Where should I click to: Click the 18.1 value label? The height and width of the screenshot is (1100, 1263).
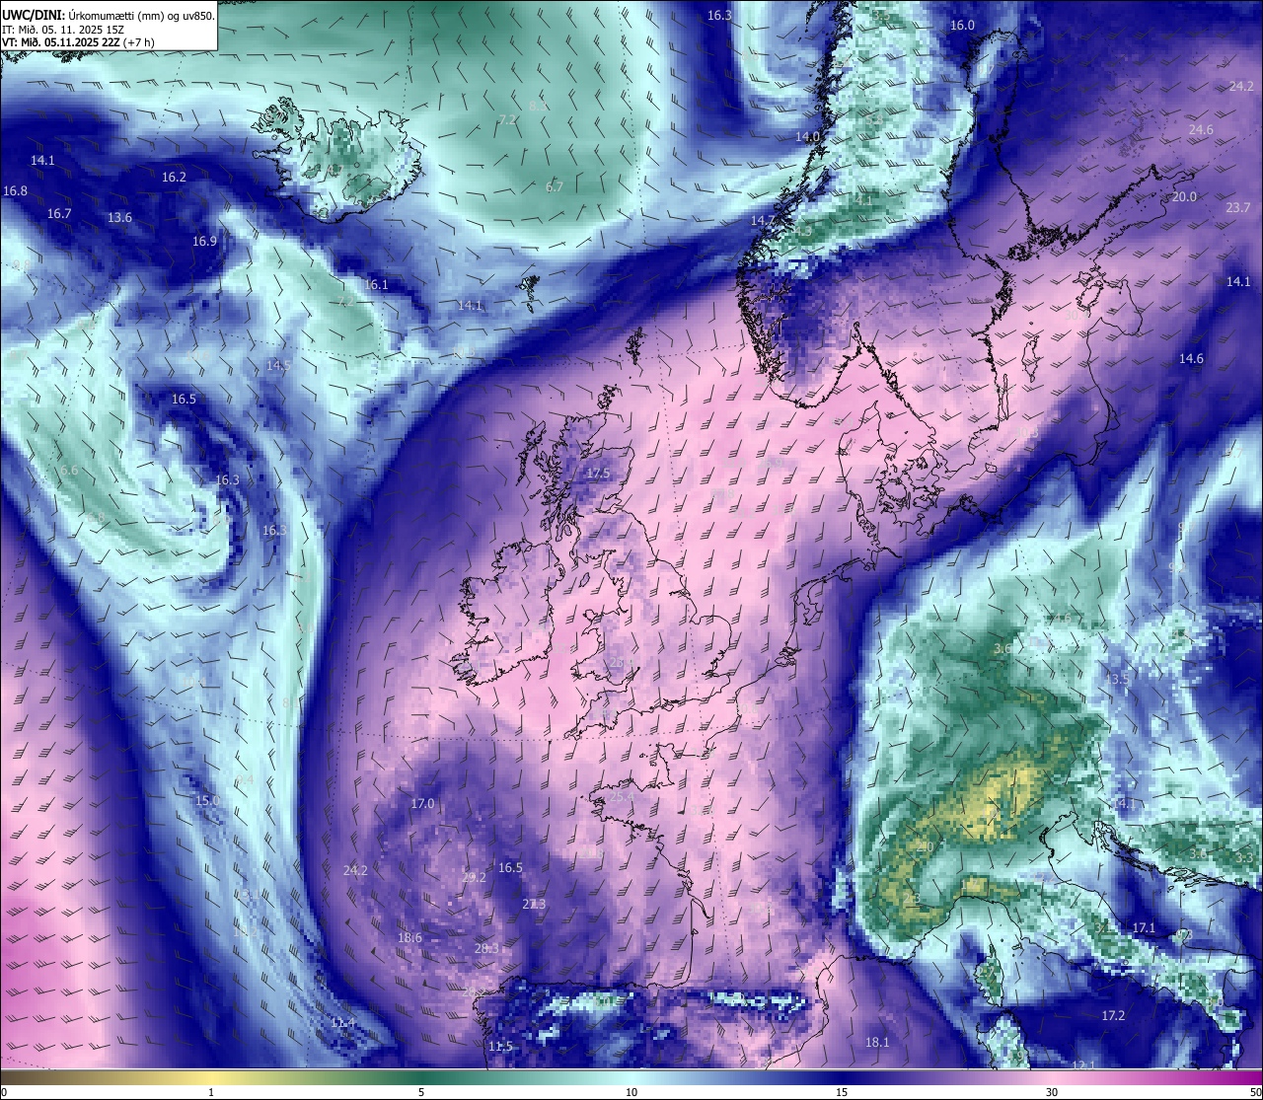click(x=877, y=1043)
